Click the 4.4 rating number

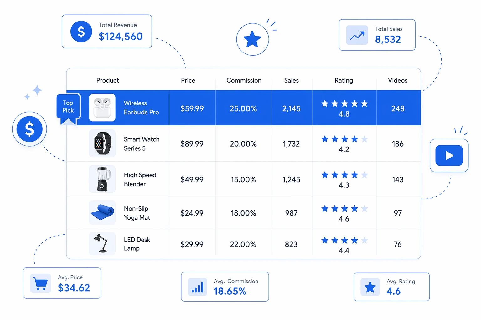coord(344,251)
